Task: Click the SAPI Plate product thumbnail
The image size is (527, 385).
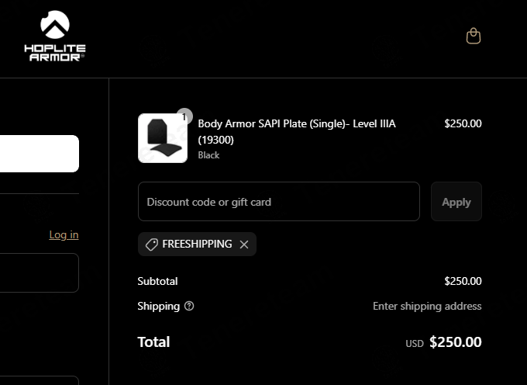Action: pyautogui.click(x=163, y=138)
